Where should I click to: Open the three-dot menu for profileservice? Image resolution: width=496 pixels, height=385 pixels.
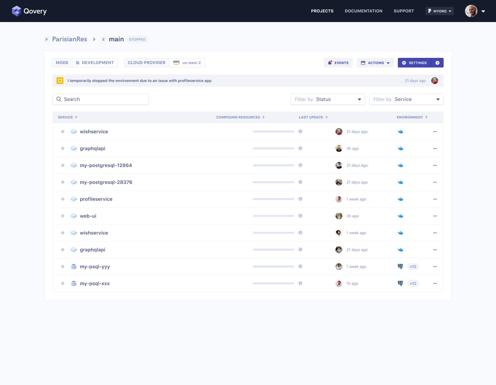[x=435, y=199]
